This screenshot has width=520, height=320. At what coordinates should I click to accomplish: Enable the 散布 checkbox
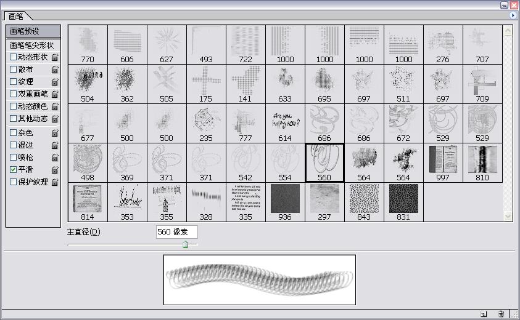point(14,69)
